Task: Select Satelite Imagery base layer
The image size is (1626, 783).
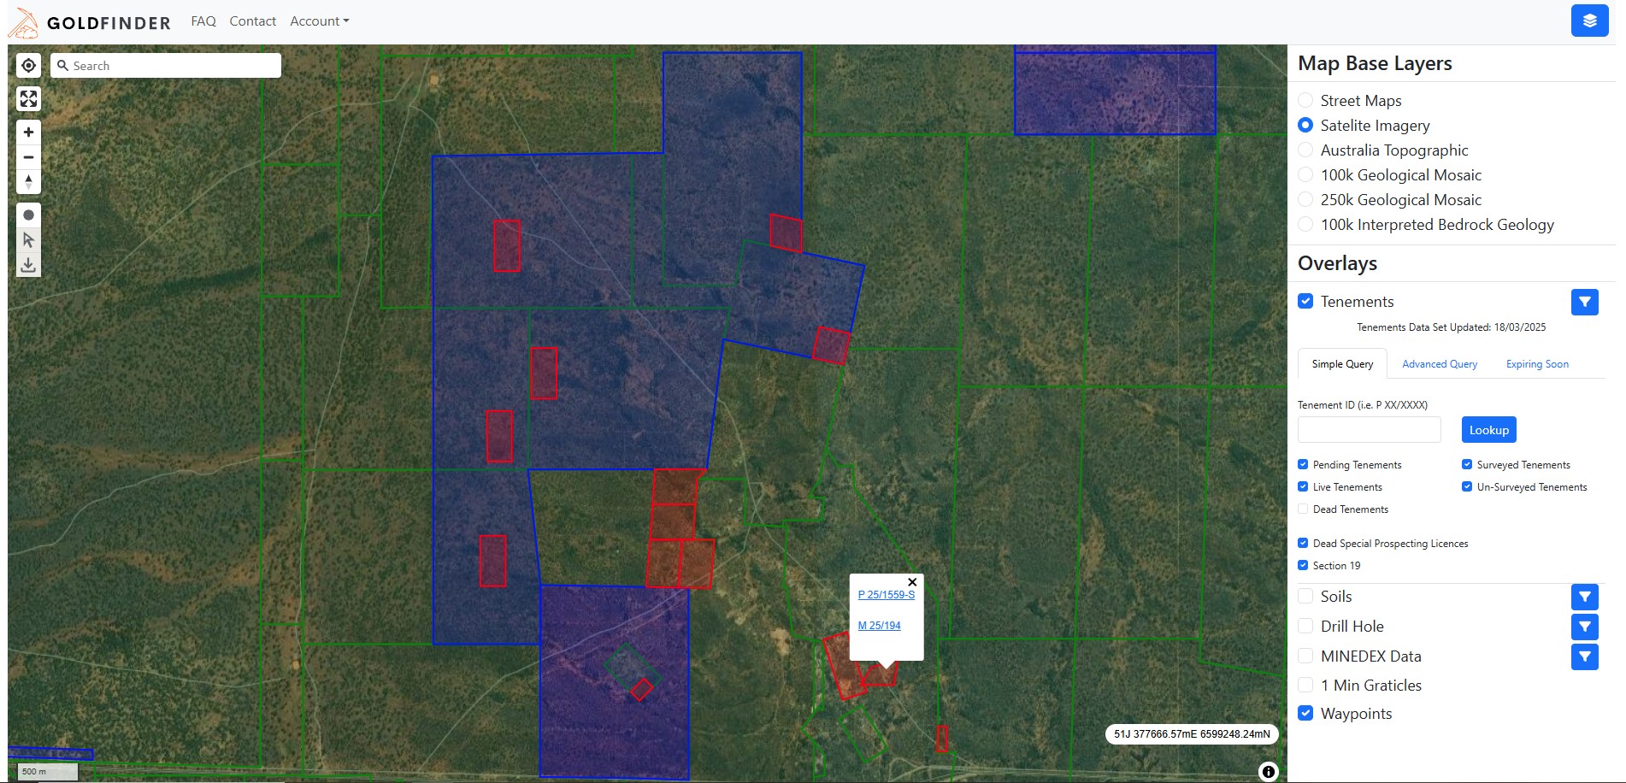Action: pos(1305,125)
